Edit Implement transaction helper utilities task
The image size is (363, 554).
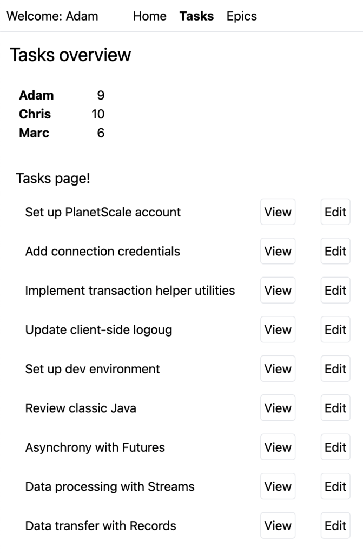(x=335, y=291)
